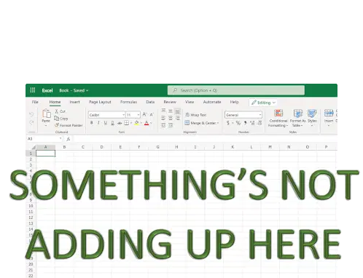
Task: Click the fx insert function icon
Action: 69,139
